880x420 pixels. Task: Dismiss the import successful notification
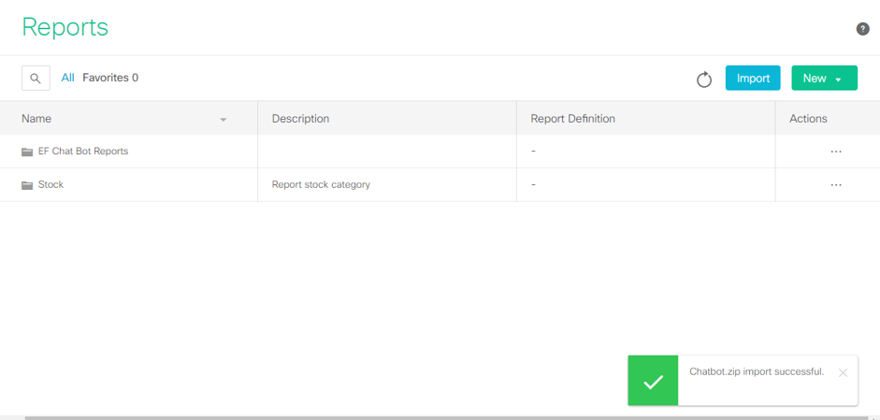(843, 372)
